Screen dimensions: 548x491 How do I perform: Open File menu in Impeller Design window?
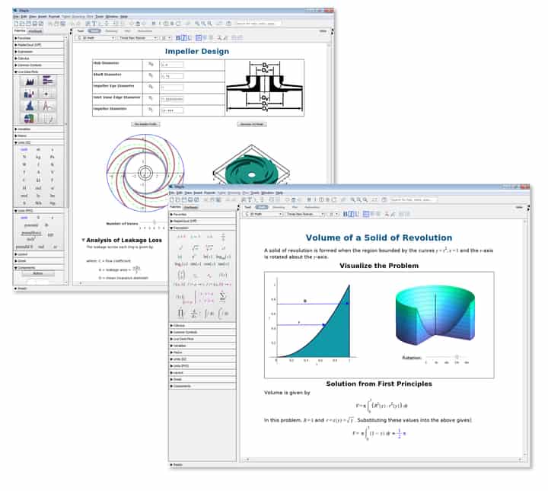(x=16, y=17)
